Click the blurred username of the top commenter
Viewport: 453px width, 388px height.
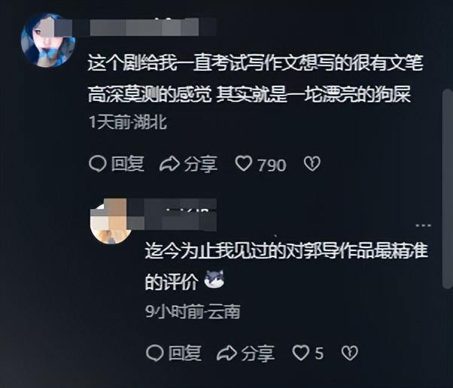click(144, 27)
